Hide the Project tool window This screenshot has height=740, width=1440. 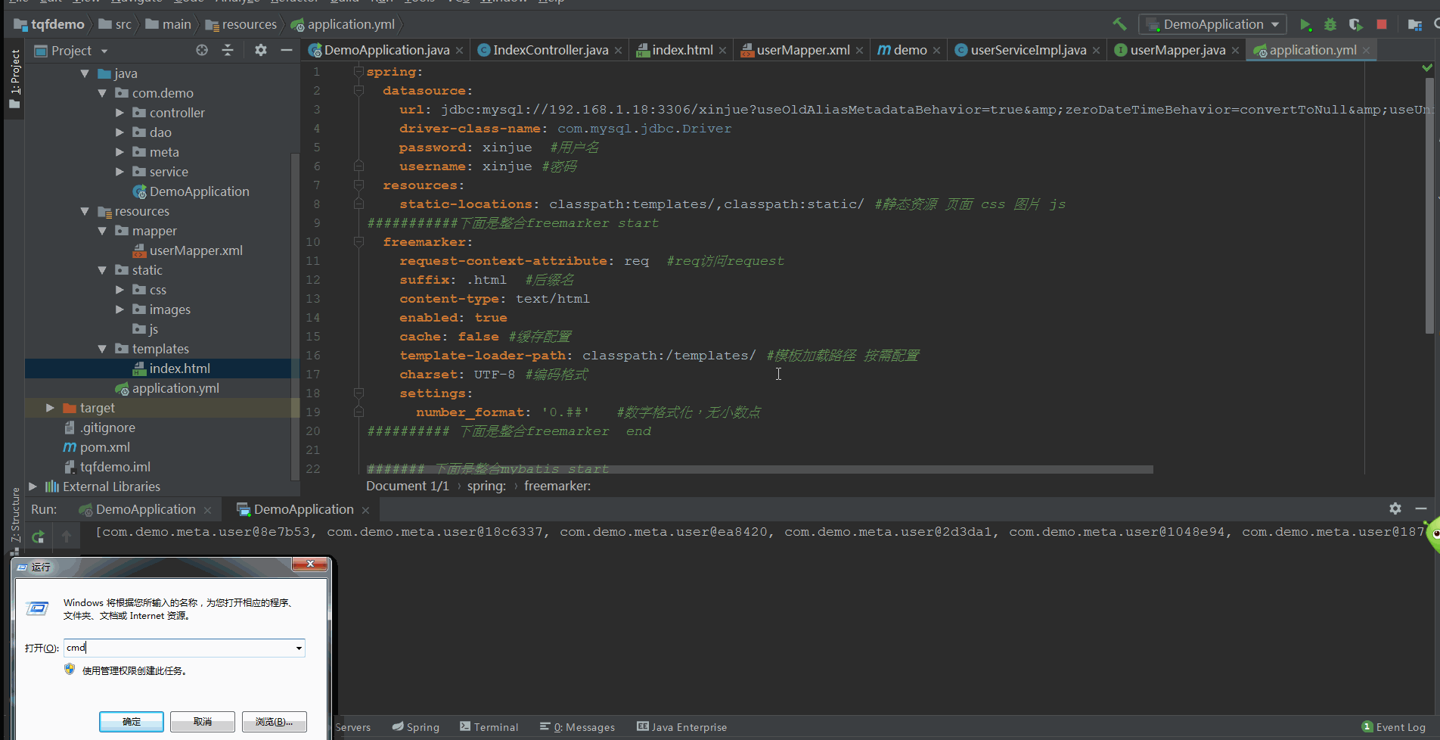(x=286, y=50)
